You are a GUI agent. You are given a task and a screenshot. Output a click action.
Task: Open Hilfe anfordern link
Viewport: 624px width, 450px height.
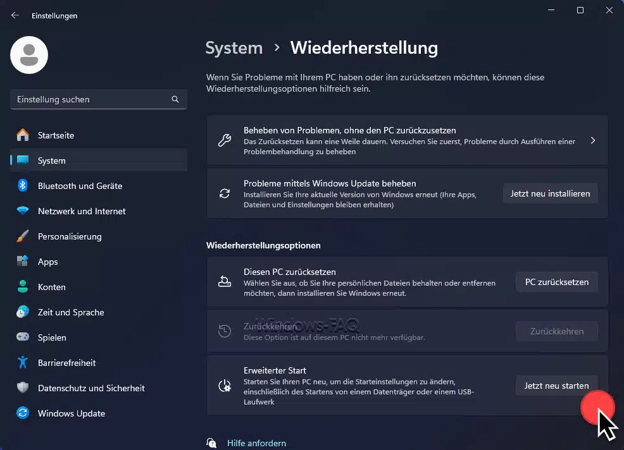coord(256,443)
